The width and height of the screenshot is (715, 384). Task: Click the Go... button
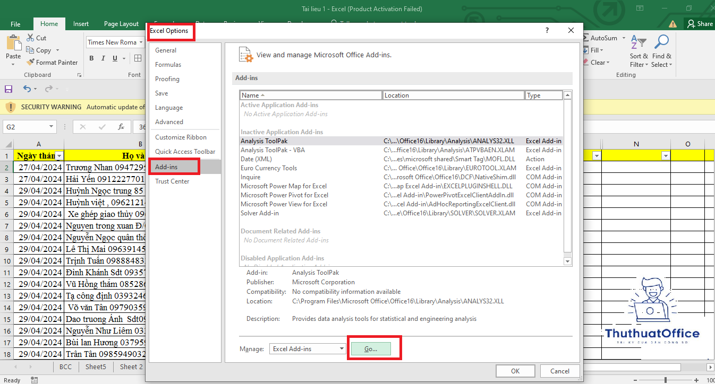pyautogui.click(x=371, y=348)
